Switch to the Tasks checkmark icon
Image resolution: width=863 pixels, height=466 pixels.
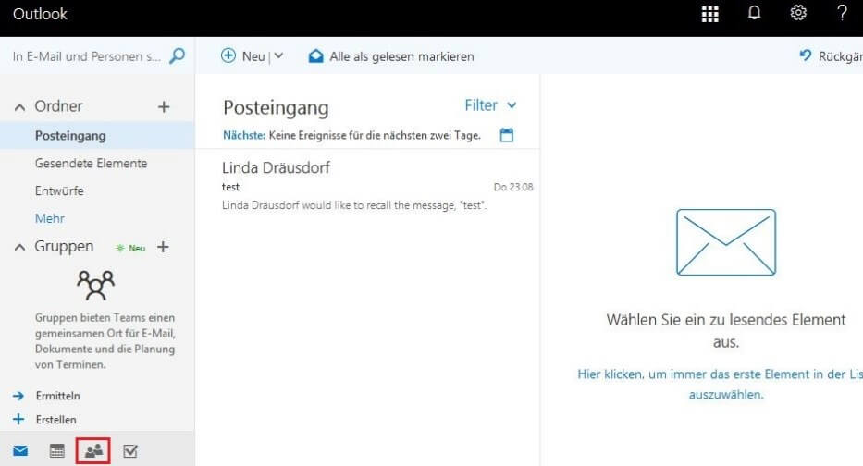[130, 451]
